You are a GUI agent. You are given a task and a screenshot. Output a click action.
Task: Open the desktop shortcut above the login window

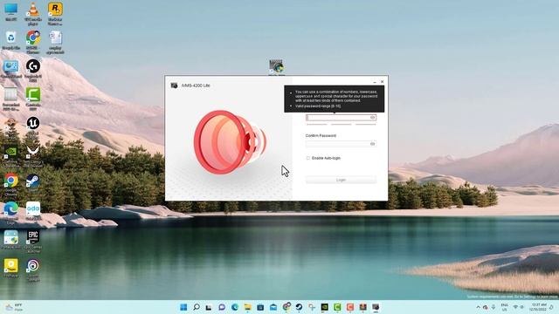[276, 67]
